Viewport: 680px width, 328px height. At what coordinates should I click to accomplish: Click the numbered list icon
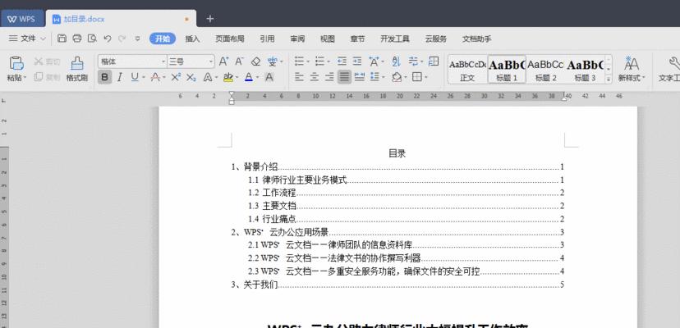pyautogui.click(x=319, y=61)
